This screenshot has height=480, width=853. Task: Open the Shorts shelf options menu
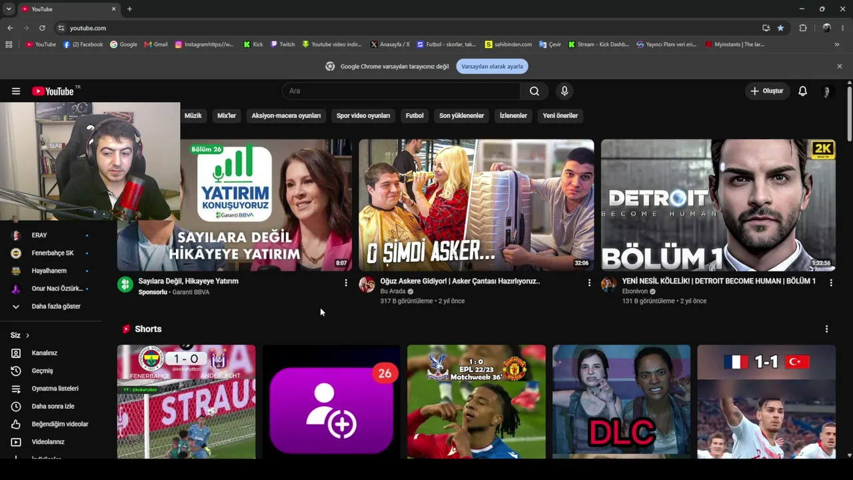click(x=827, y=329)
